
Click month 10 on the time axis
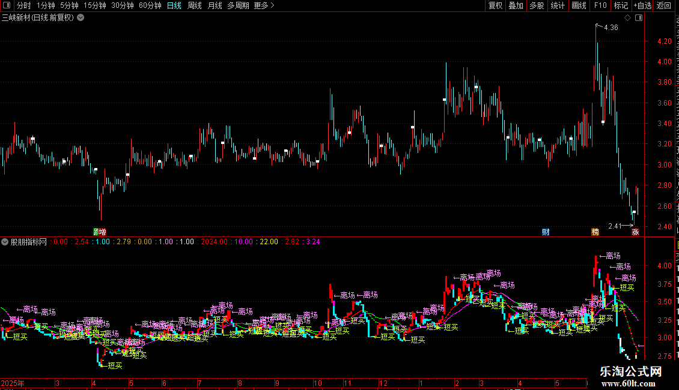pos(318,383)
